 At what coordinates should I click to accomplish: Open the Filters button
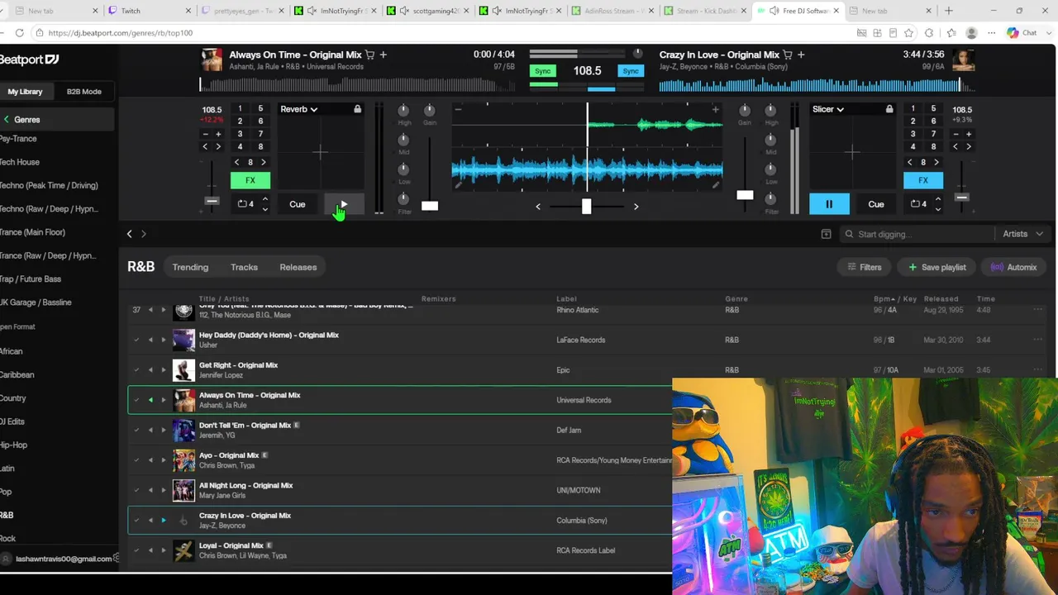[865, 267]
